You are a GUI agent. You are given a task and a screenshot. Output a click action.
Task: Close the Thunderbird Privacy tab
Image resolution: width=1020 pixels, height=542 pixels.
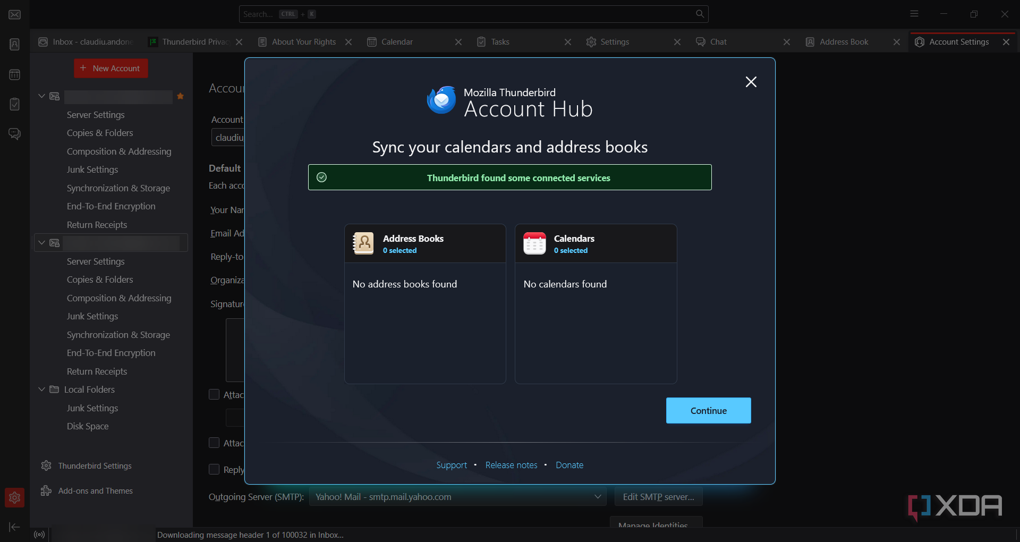point(239,42)
